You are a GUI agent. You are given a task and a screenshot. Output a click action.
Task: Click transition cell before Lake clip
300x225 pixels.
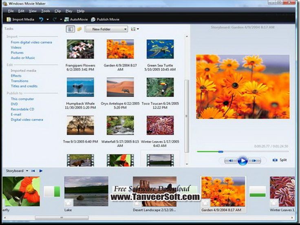(x=52, y=192)
